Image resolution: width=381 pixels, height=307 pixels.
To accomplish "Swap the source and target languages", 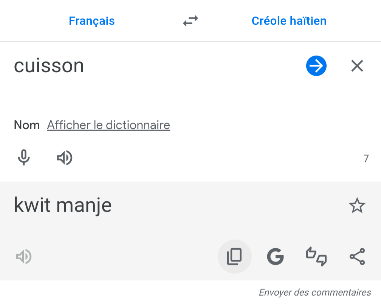I will coord(190,21).
